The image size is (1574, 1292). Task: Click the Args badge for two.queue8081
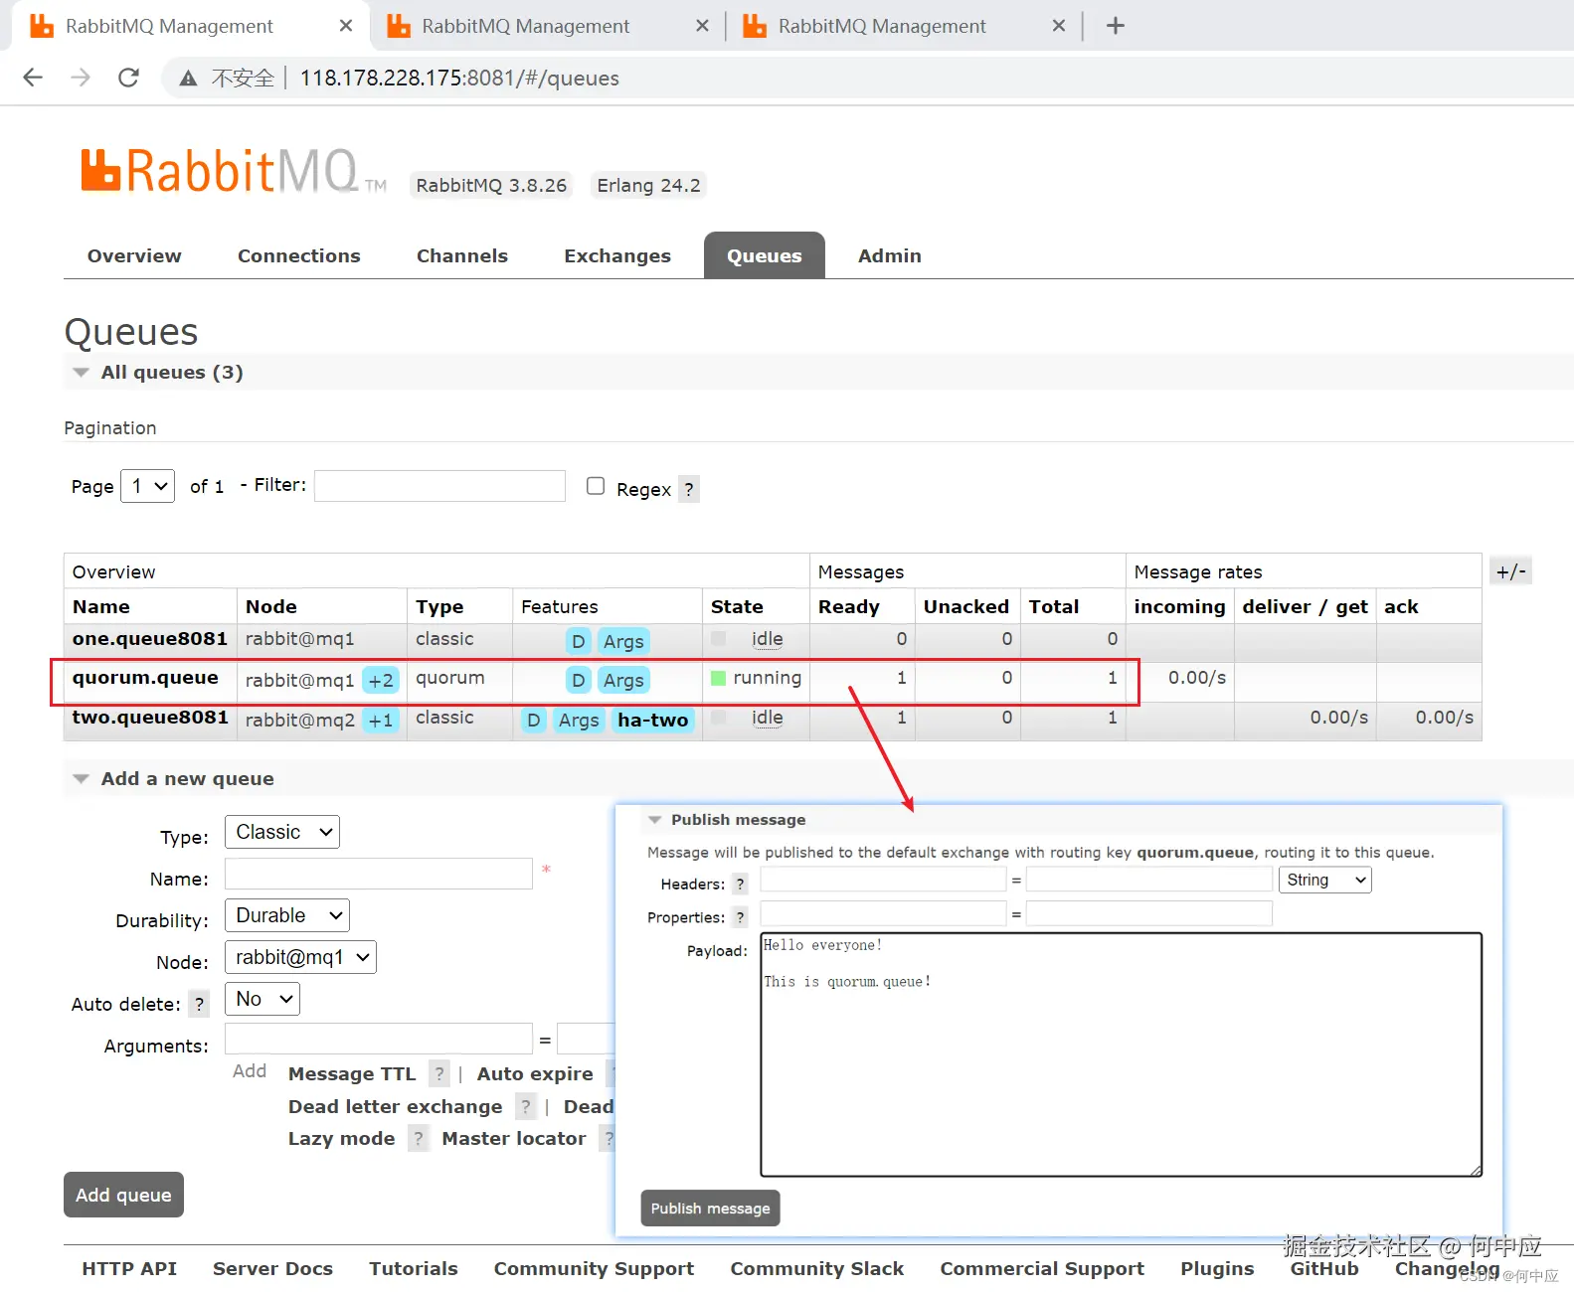point(579,720)
